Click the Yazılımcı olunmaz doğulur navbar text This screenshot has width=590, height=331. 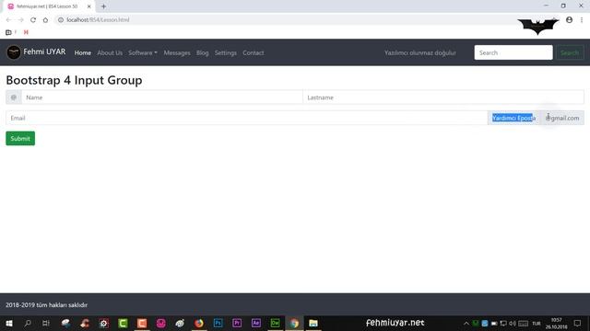tap(420, 53)
